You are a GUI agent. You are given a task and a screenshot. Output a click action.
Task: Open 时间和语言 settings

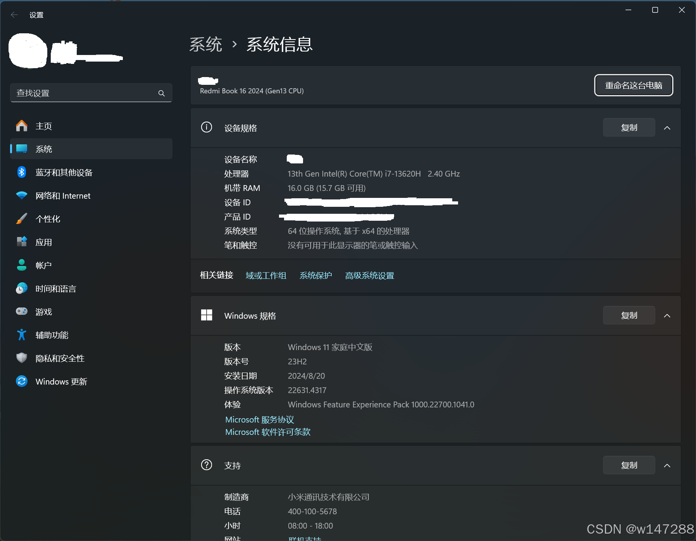tap(91, 289)
